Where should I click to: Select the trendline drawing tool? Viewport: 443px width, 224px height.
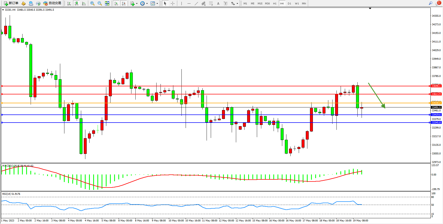[196, 3]
